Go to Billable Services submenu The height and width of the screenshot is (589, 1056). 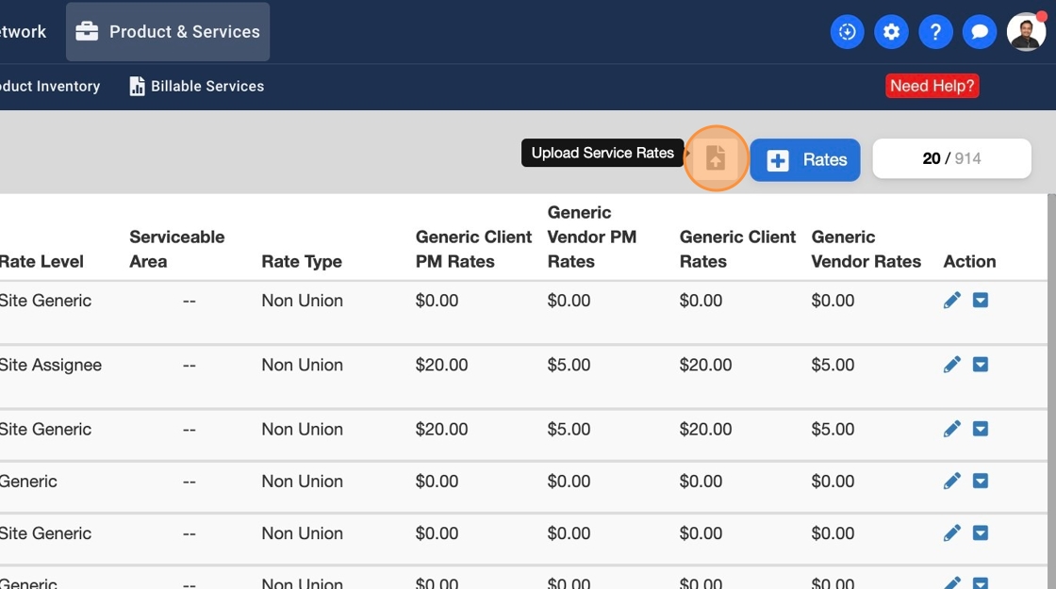[196, 86]
